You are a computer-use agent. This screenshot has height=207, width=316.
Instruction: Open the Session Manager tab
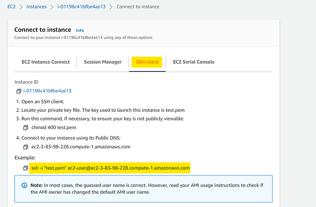pyautogui.click(x=103, y=62)
